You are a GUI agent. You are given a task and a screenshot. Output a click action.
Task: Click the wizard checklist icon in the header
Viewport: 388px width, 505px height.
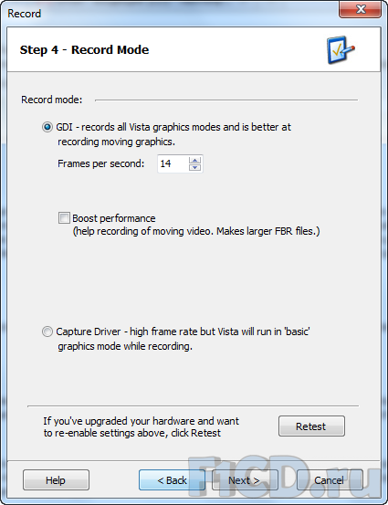click(341, 50)
